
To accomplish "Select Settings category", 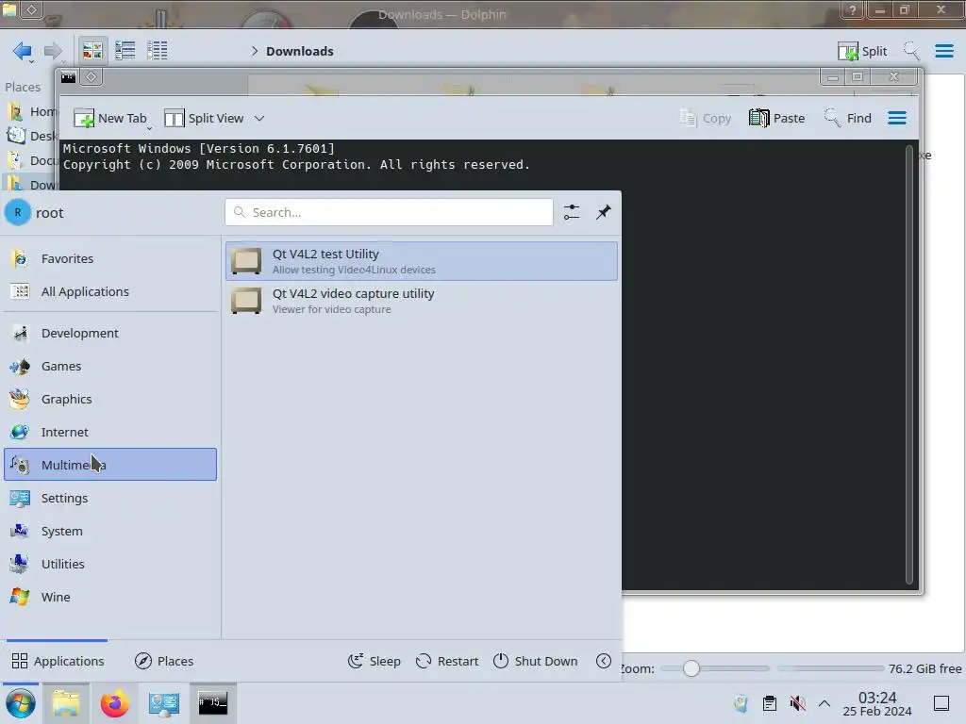I will 110,498.
